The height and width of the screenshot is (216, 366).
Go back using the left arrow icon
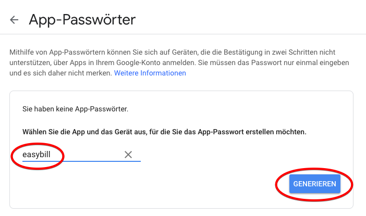click(14, 20)
